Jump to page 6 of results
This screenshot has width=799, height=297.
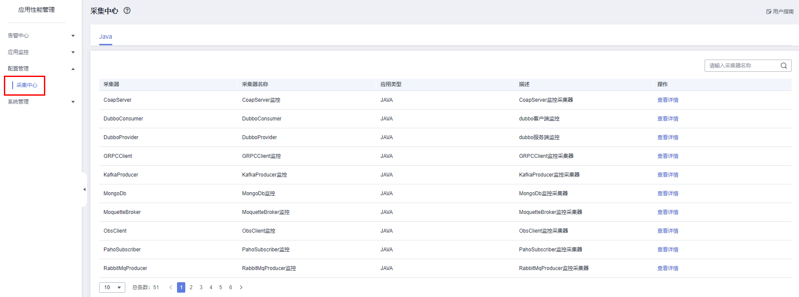click(x=231, y=287)
